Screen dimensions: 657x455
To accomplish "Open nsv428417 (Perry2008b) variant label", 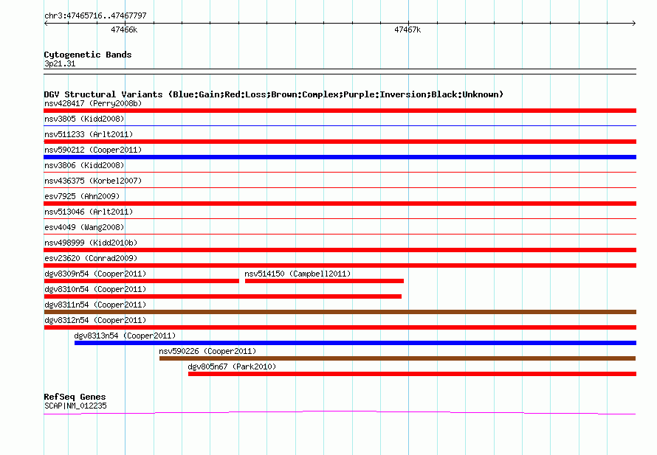I will pos(93,103).
